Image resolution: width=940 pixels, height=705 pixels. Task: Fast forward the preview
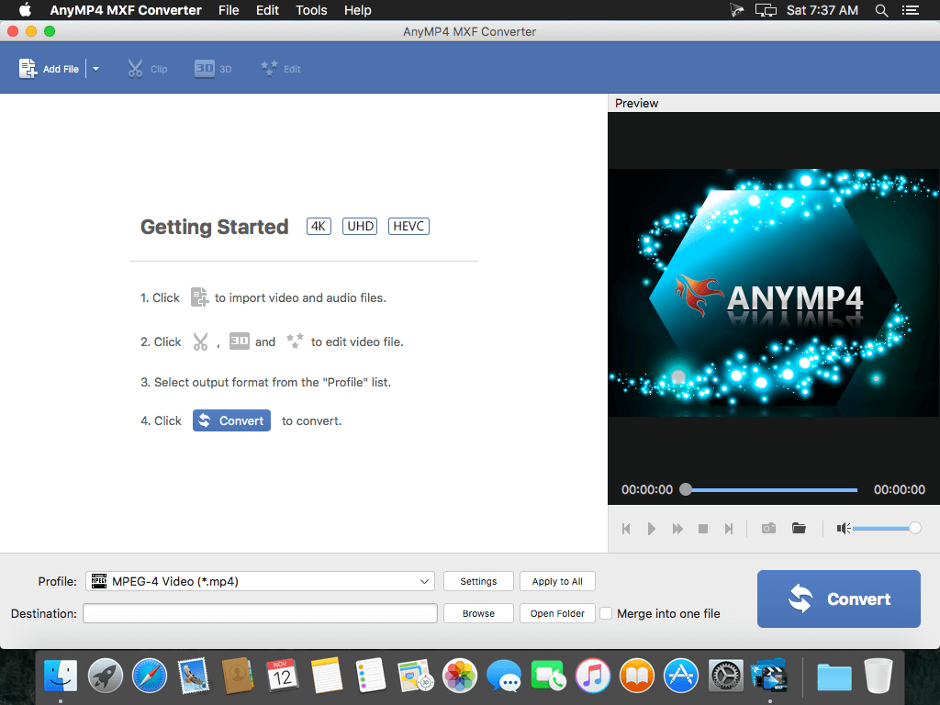pos(677,528)
